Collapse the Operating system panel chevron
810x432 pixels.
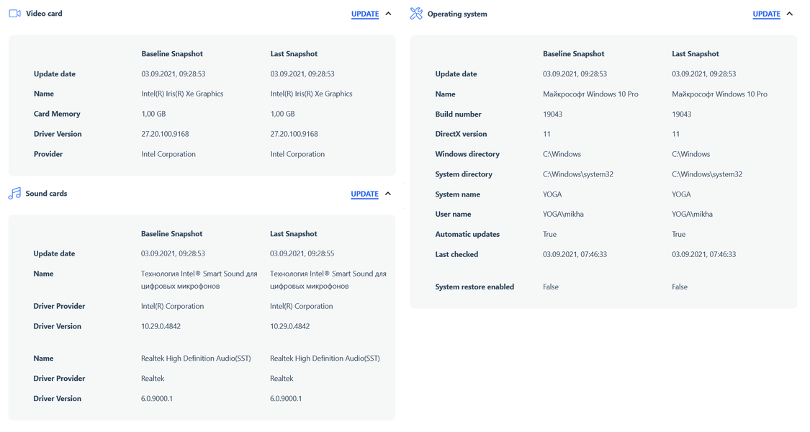[x=790, y=14]
